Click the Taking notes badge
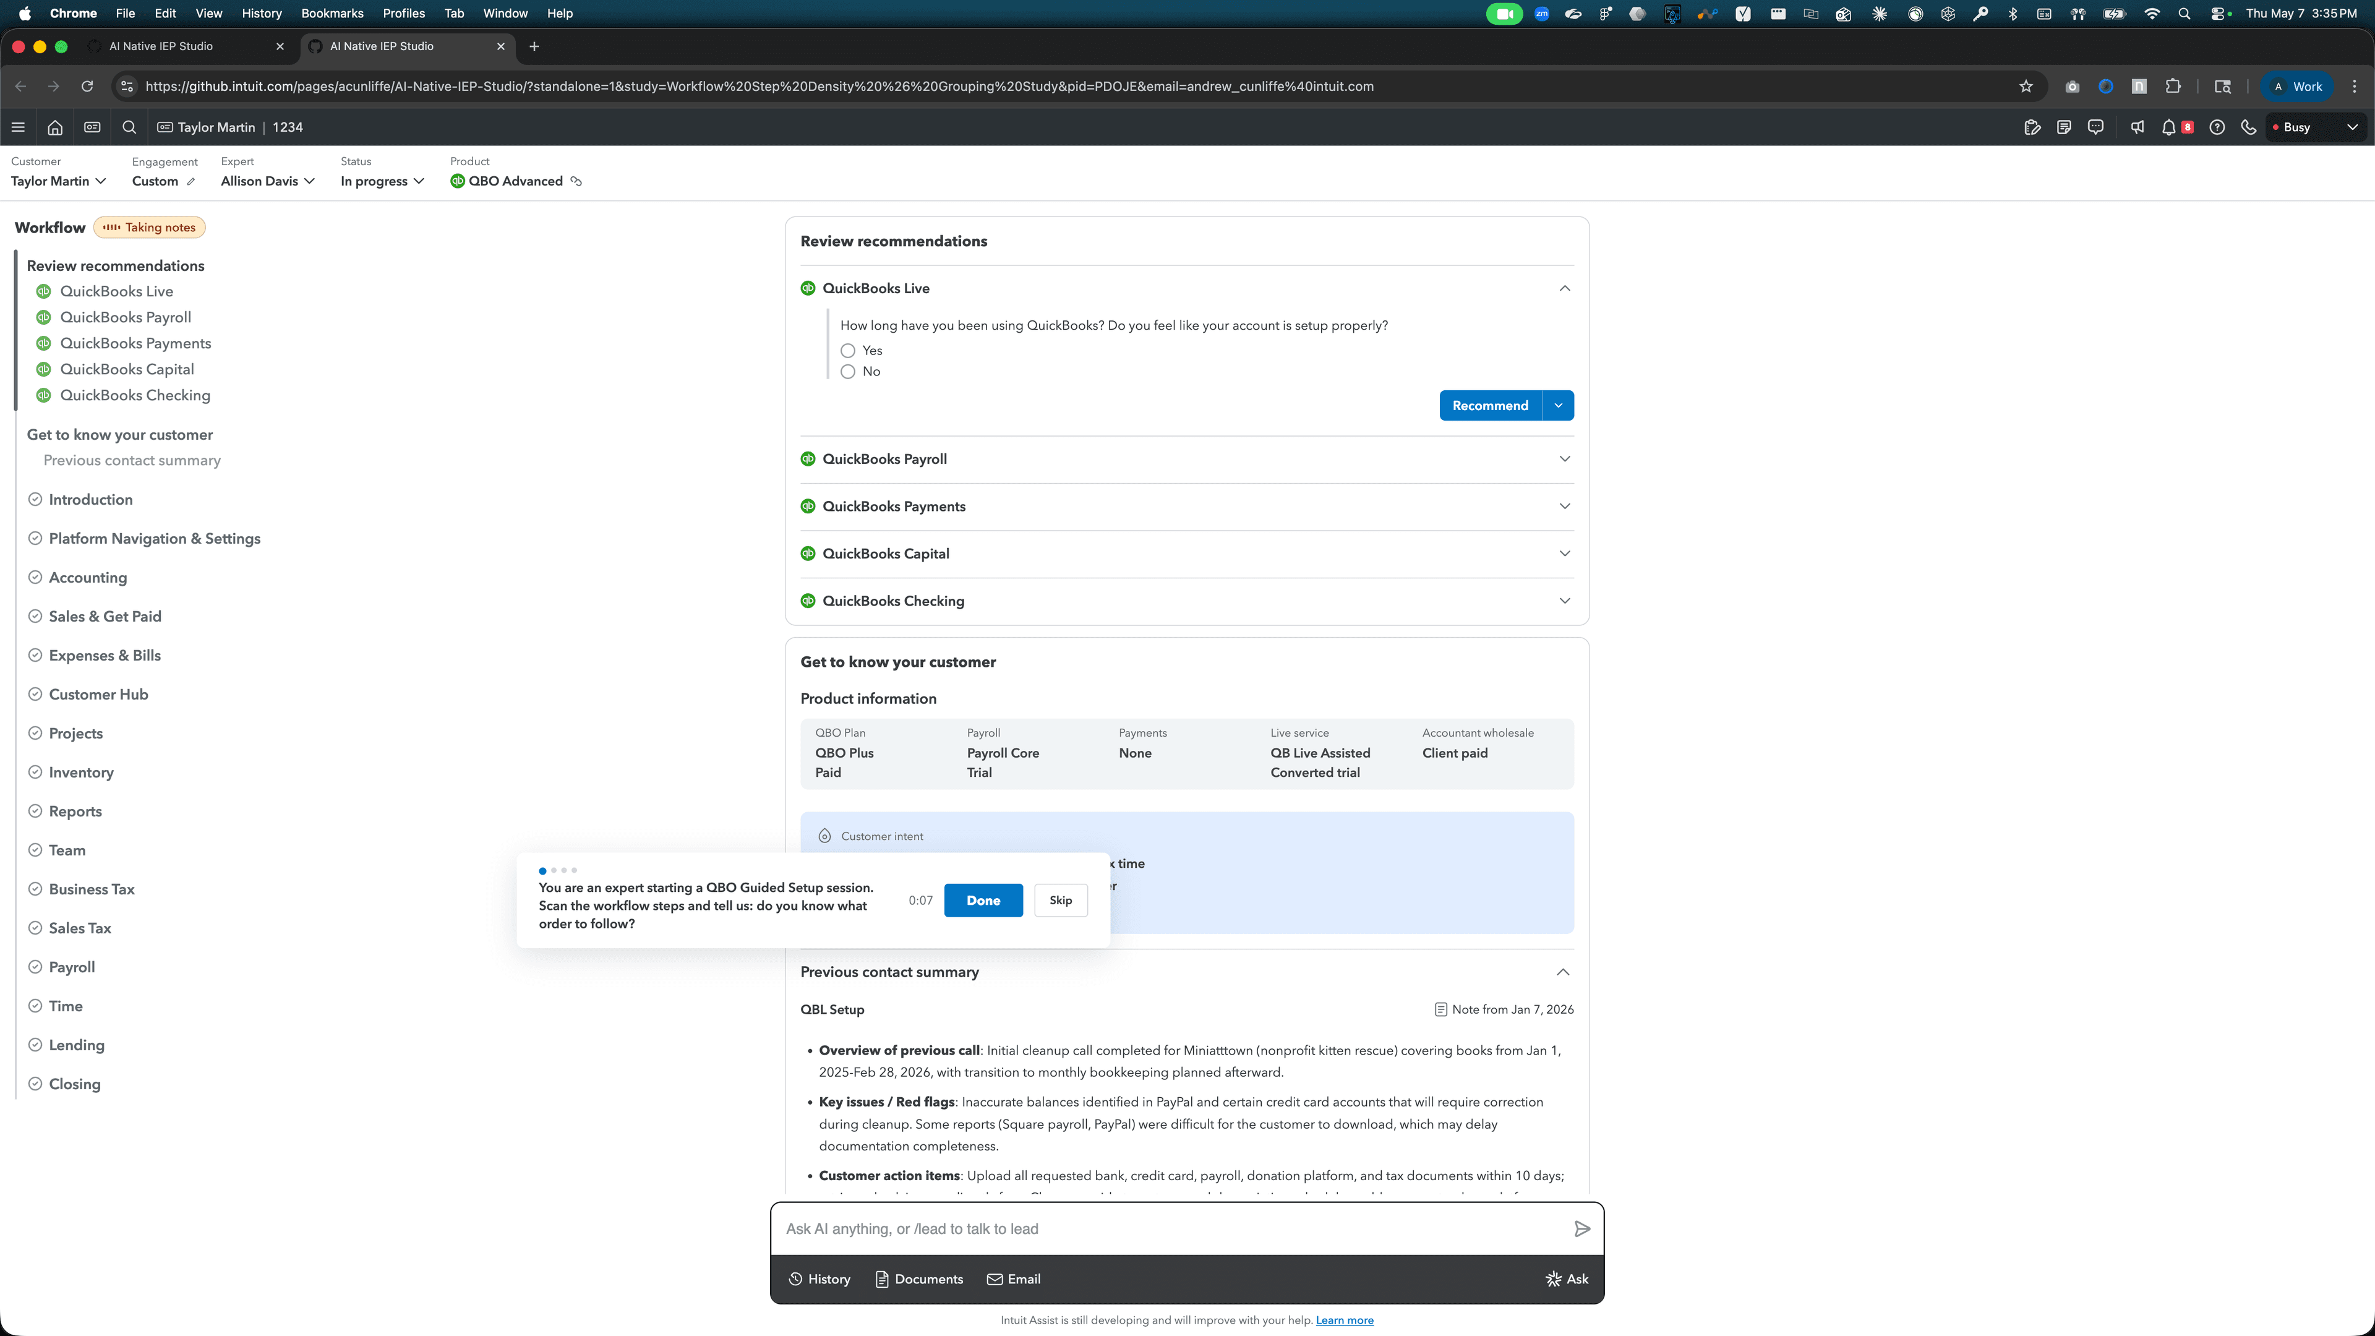 tap(149, 228)
